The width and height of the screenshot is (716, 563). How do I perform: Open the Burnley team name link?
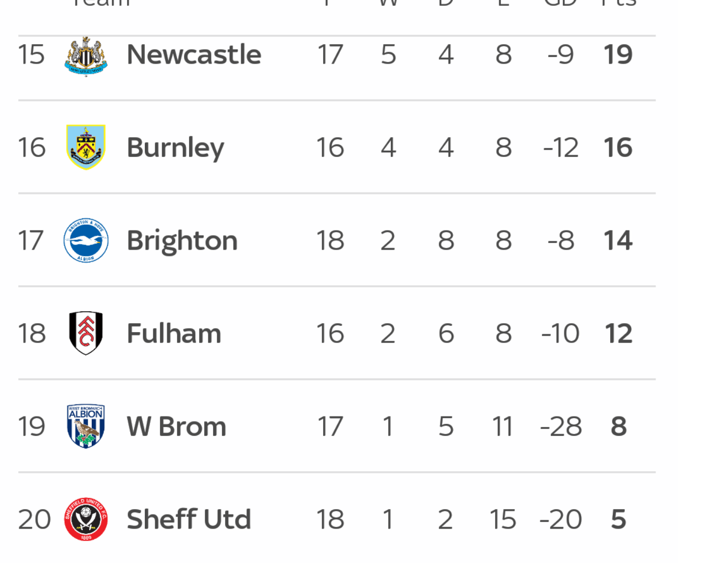pyautogui.click(x=175, y=148)
